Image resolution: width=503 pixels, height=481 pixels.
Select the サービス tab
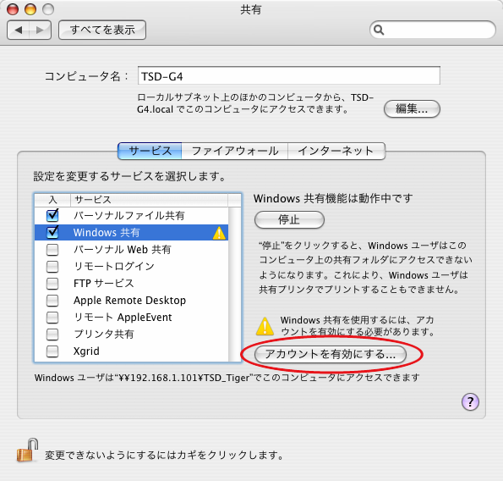click(150, 151)
